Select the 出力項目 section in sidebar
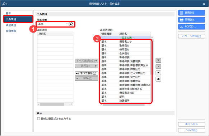Screen dimensions: 209x136 (x=18, y=19)
